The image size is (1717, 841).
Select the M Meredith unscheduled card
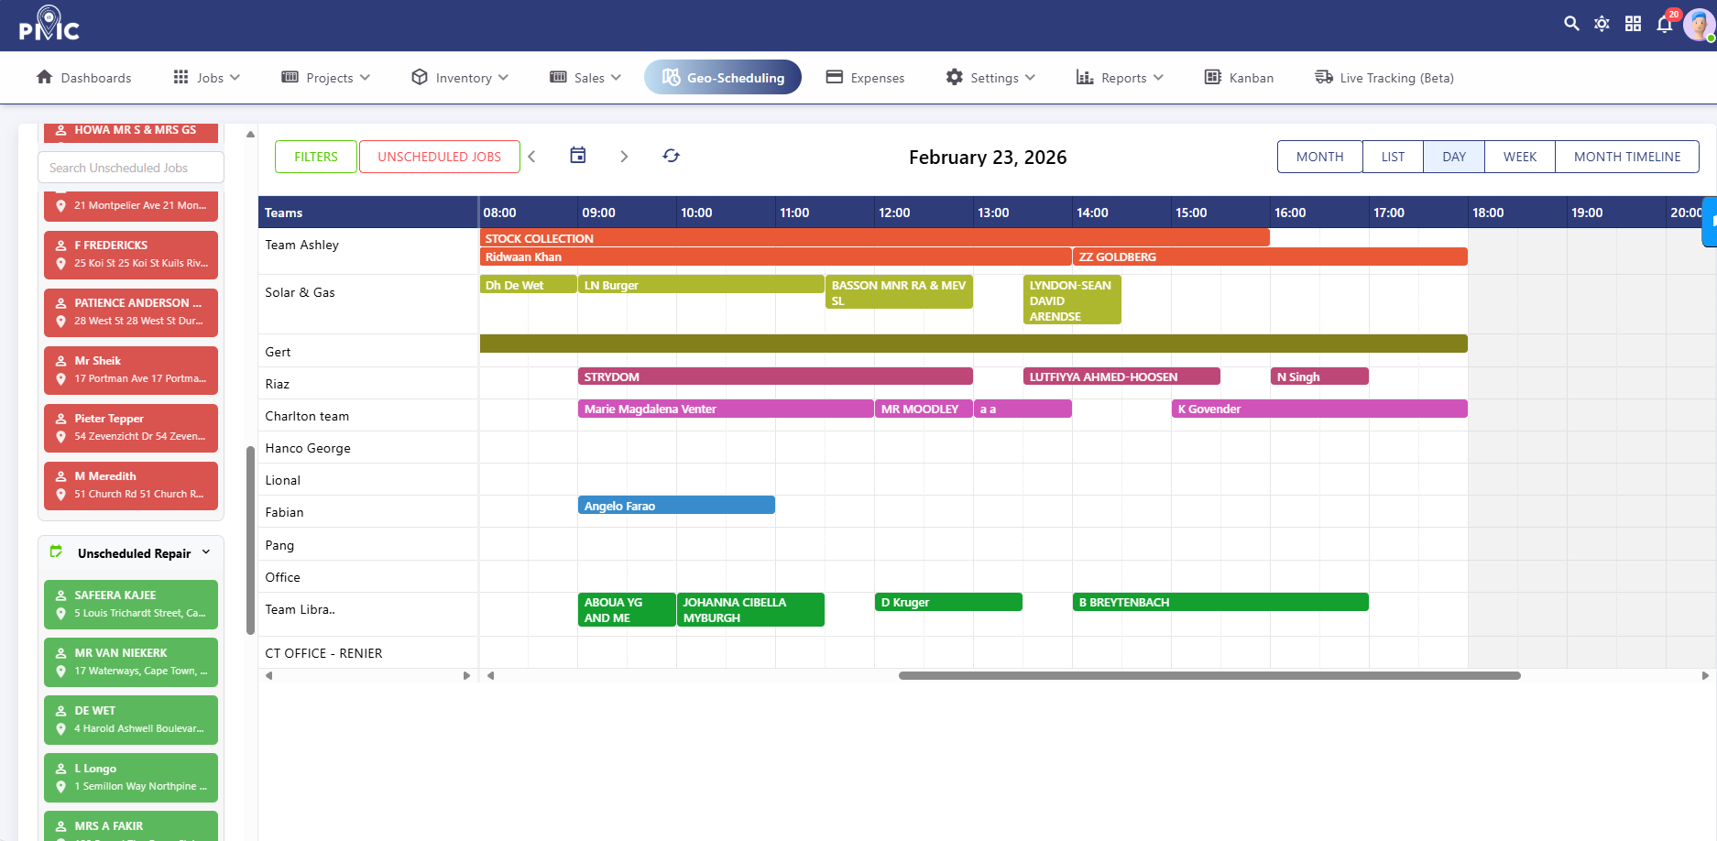point(131,486)
